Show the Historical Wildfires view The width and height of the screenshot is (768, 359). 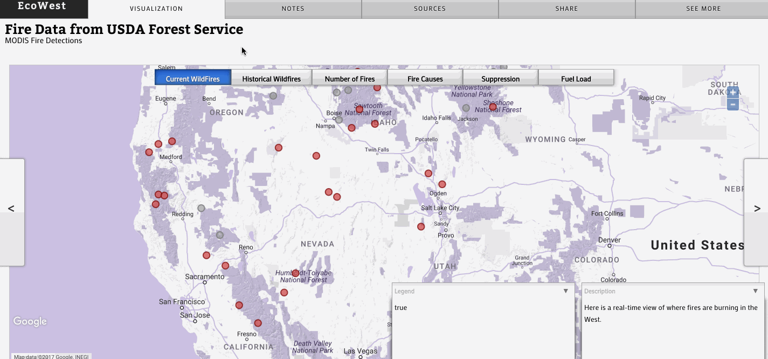tap(271, 79)
